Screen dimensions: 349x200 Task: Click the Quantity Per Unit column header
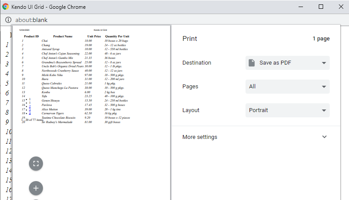[x=117, y=36]
